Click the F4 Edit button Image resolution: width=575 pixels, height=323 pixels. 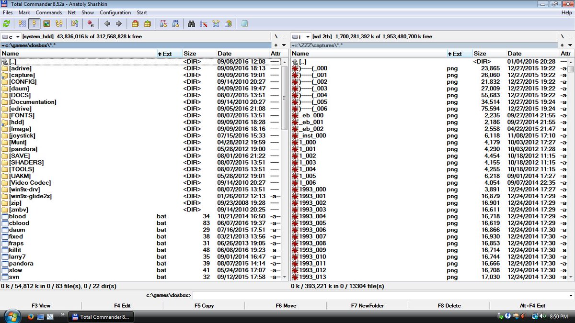point(122,305)
